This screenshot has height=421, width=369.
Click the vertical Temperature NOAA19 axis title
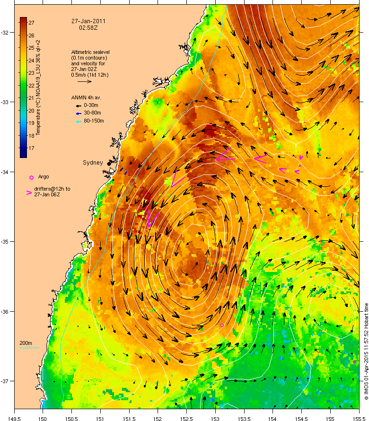pos(38,88)
